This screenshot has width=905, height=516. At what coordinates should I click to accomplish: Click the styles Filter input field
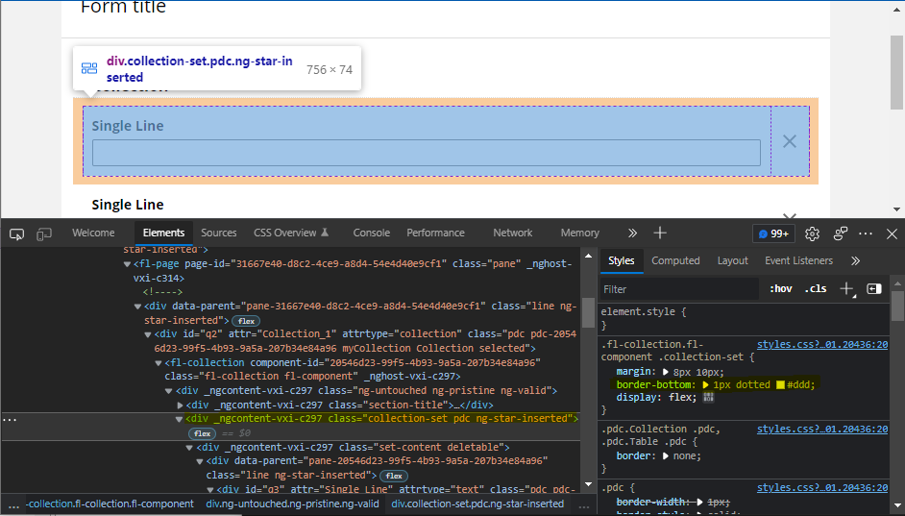679,289
